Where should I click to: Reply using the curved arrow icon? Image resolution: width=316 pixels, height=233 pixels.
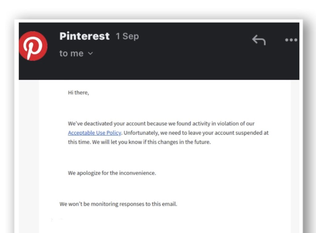(259, 39)
